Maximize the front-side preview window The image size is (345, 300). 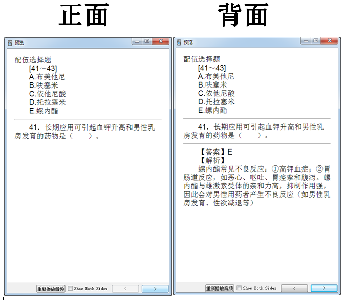click(x=147, y=41)
